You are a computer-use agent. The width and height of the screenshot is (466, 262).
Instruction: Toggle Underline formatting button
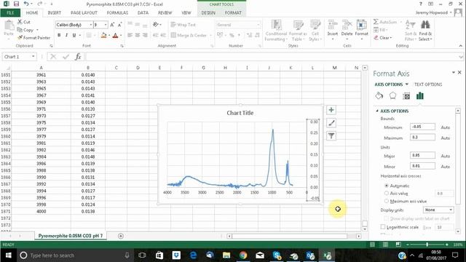74,35
